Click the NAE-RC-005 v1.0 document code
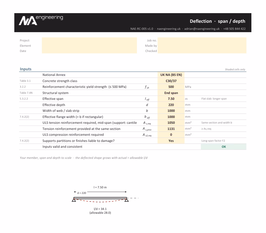This screenshot has height=233, width=266. [x=142, y=29]
